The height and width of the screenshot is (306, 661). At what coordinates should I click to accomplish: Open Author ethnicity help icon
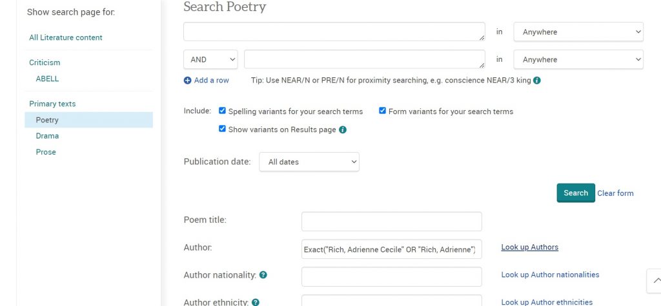(256, 302)
